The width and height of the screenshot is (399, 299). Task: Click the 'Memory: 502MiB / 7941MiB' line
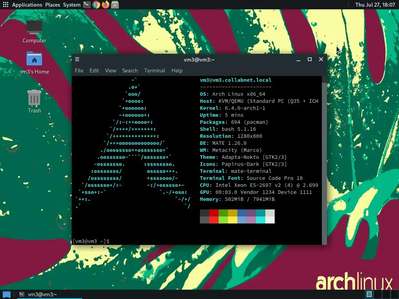[x=237, y=199]
